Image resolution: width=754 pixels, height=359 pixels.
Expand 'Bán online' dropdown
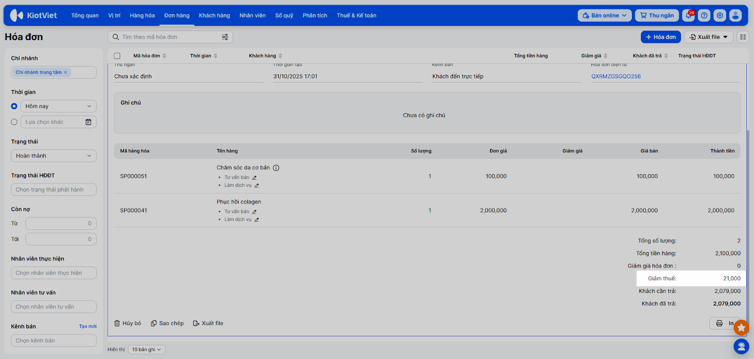(x=605, y=16)
